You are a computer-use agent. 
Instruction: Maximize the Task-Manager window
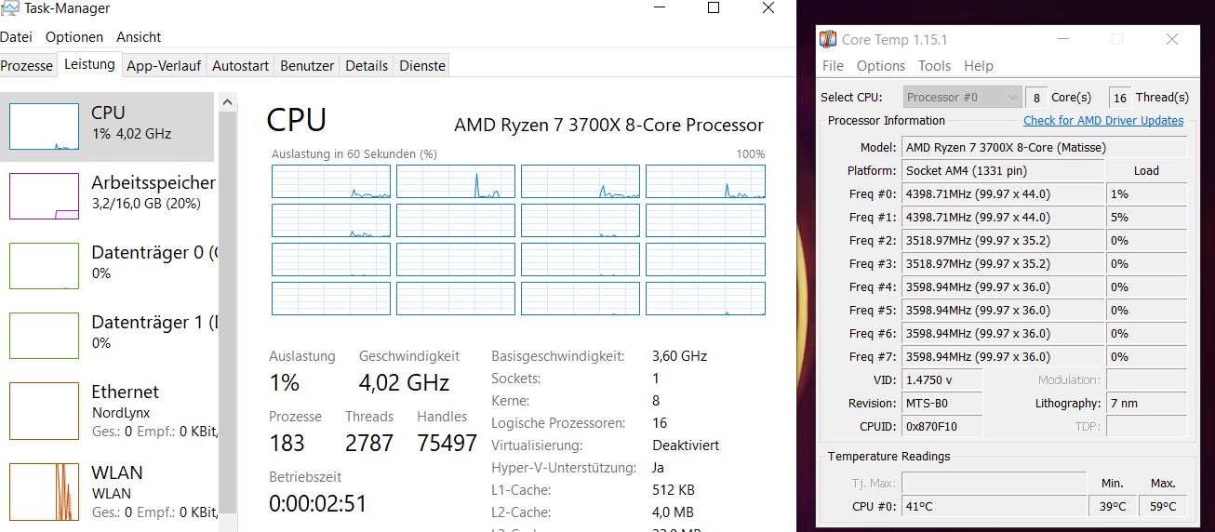[x=714, y=8]
